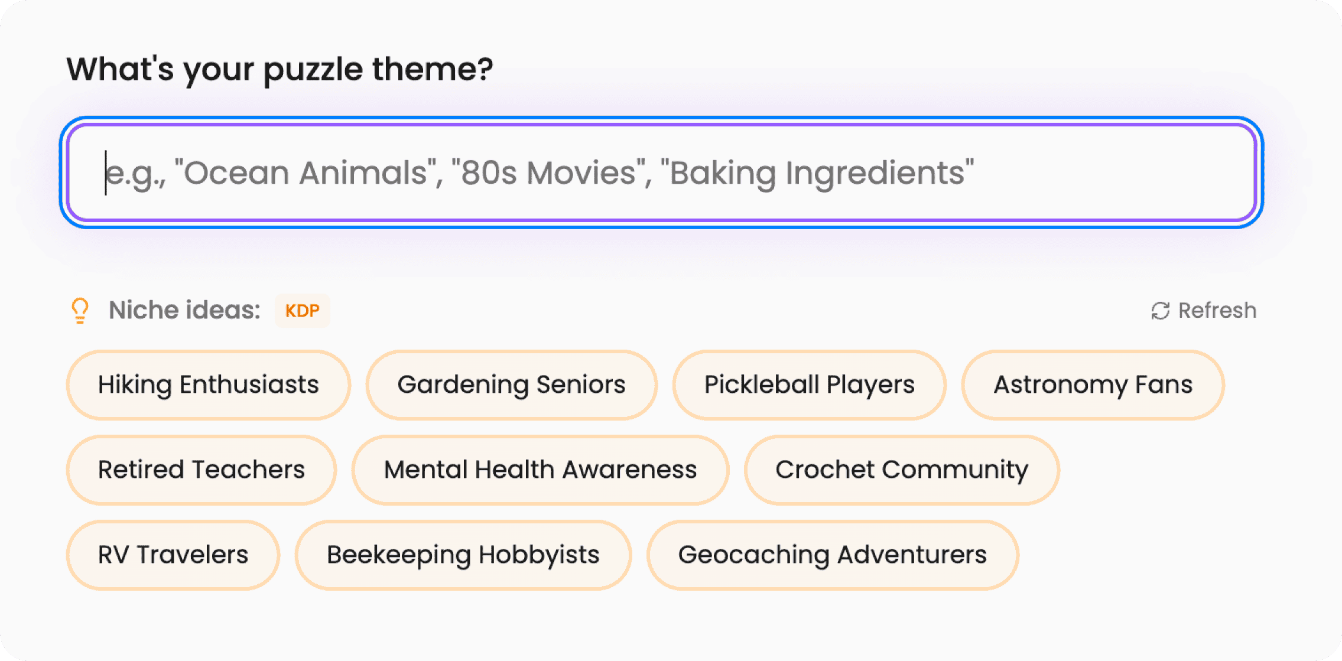Click the heading What's your puzzle theme?
1342x661 pixels.
280,68
